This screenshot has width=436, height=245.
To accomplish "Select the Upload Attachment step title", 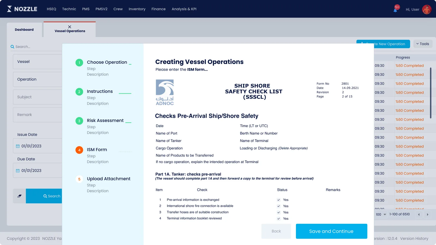I will [x=109, y=179].
